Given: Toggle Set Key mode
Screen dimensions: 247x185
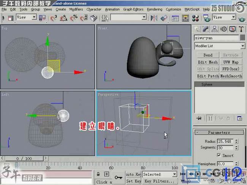Looking at the screenshot, I should (133, 181).
